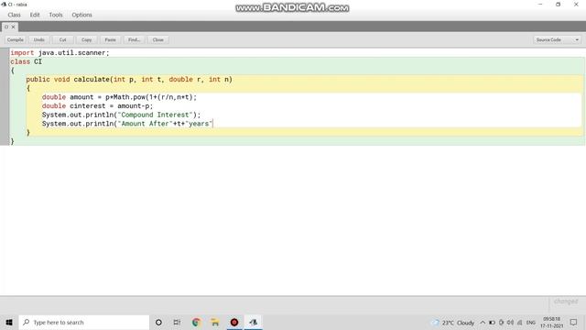Click the Close toolbar button

click(x=158, y=39)
